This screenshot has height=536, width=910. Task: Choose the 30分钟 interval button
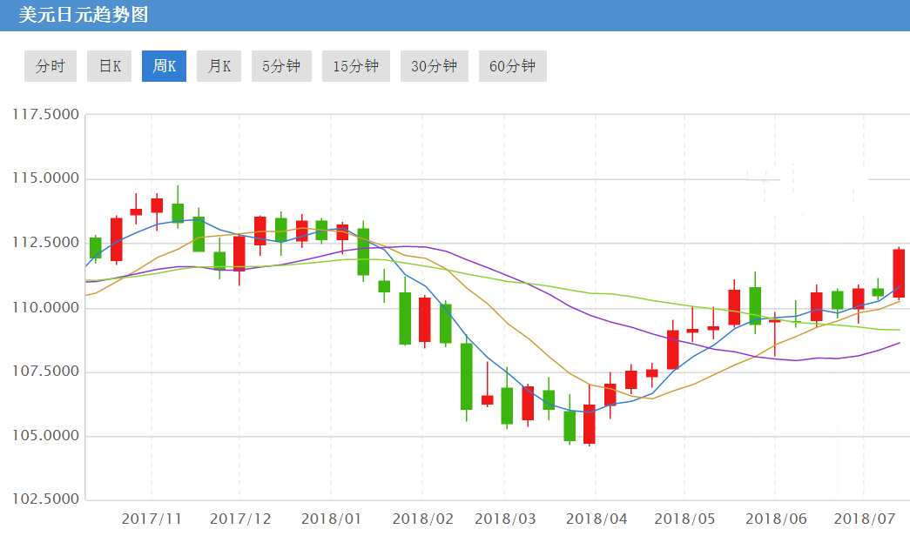[x=435, y=66]
